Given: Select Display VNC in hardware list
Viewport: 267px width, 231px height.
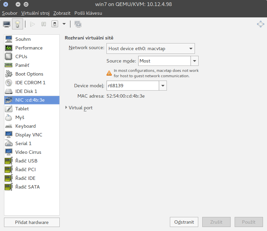Looking at the screenshot, I should 29,135.
